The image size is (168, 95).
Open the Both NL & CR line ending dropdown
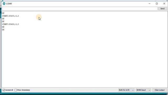(x=126, y=90)
